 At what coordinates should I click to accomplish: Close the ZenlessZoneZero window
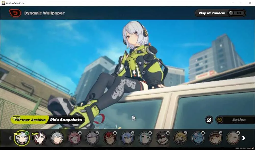pos(250,3)
